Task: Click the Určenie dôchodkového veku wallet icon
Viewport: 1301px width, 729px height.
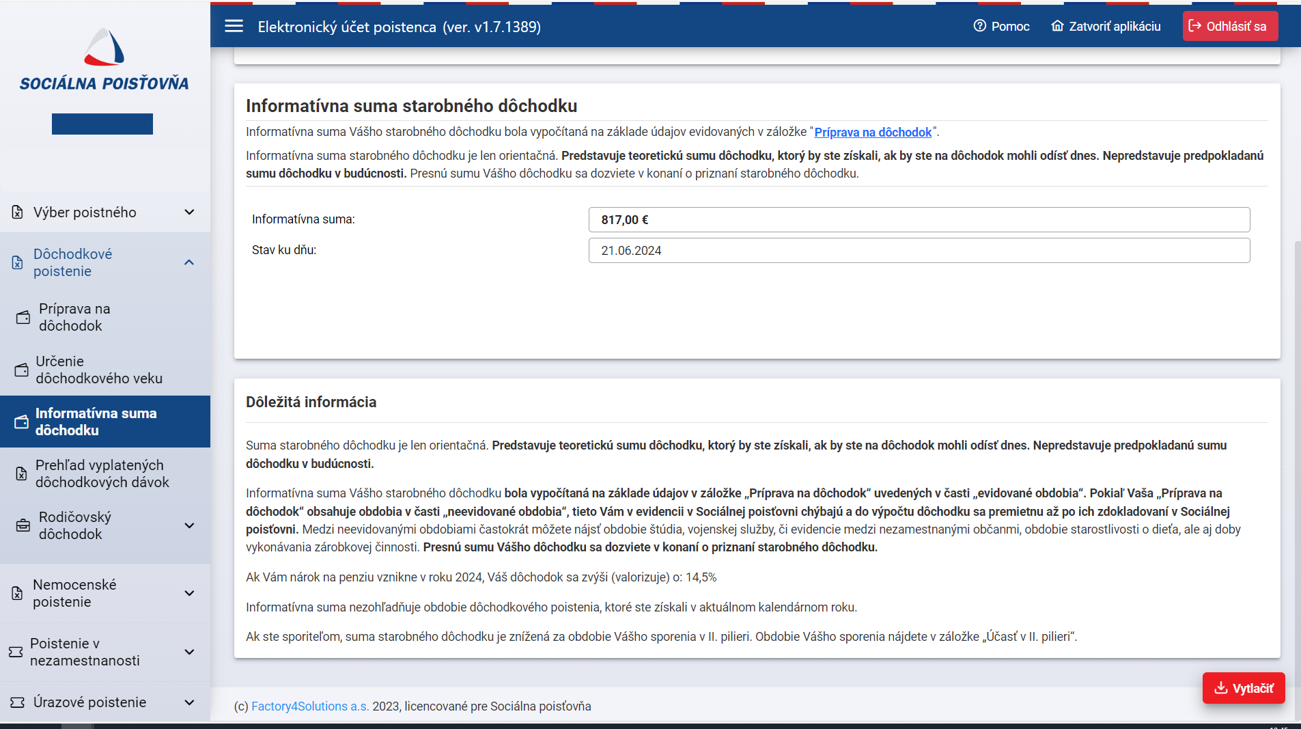Action: click(x=22, y=370)
